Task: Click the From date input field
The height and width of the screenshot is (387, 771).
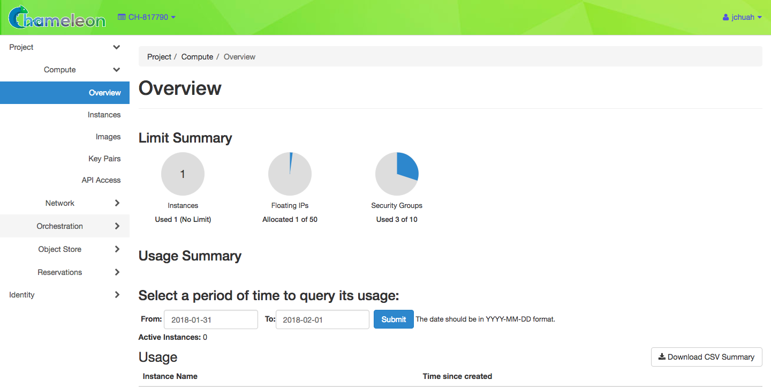Action: point(210,319)
